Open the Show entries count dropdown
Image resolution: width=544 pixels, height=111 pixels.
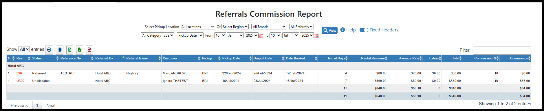tap(24, 49)
